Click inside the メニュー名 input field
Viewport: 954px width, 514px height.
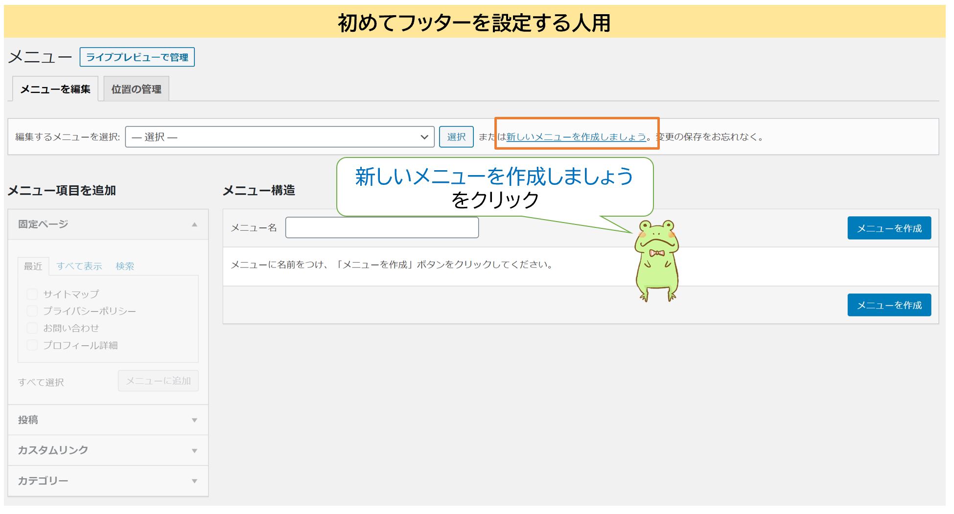click(382, 227)
